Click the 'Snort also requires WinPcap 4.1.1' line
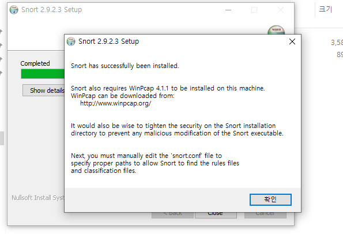This screenshot has height=234, width=343. 168,88
